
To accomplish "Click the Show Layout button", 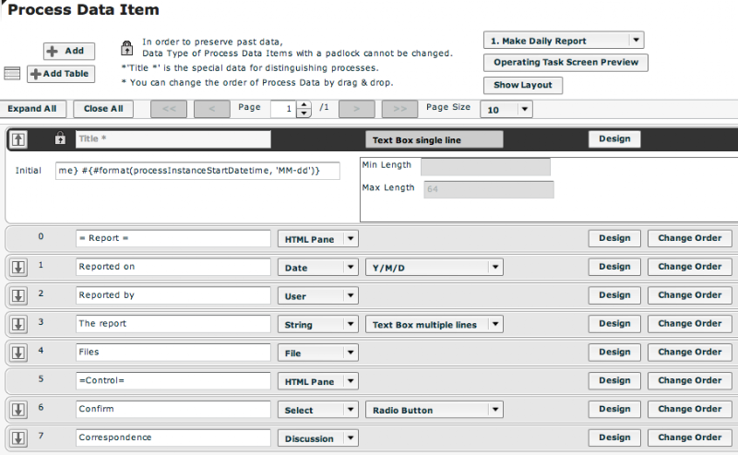I will pos(522,85).
